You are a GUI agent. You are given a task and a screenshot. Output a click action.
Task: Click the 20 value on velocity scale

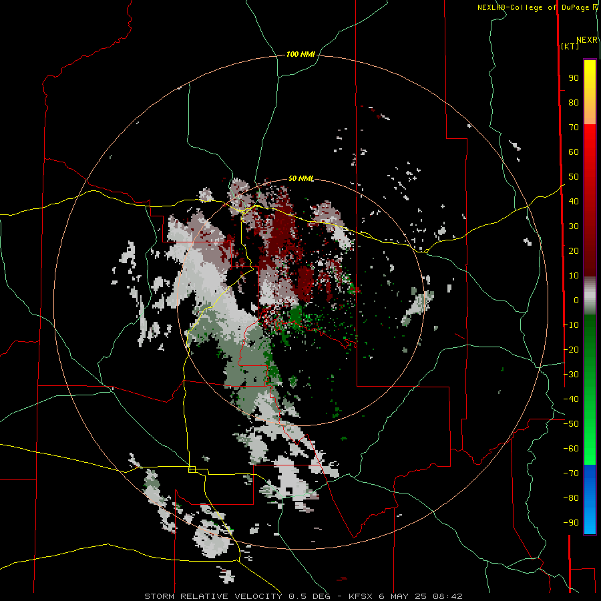[574, 250]
